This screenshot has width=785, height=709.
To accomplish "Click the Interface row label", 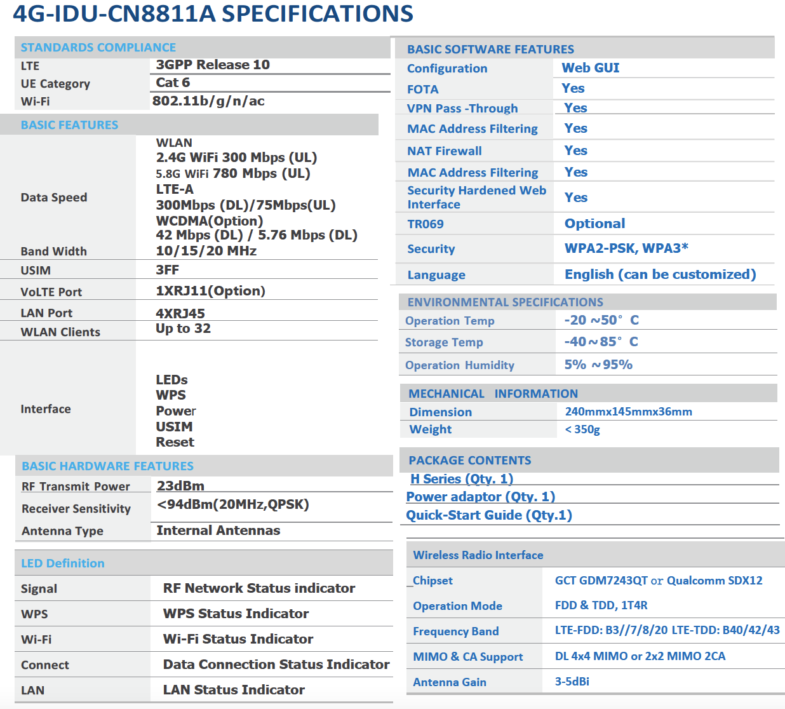I will [46, 409].
